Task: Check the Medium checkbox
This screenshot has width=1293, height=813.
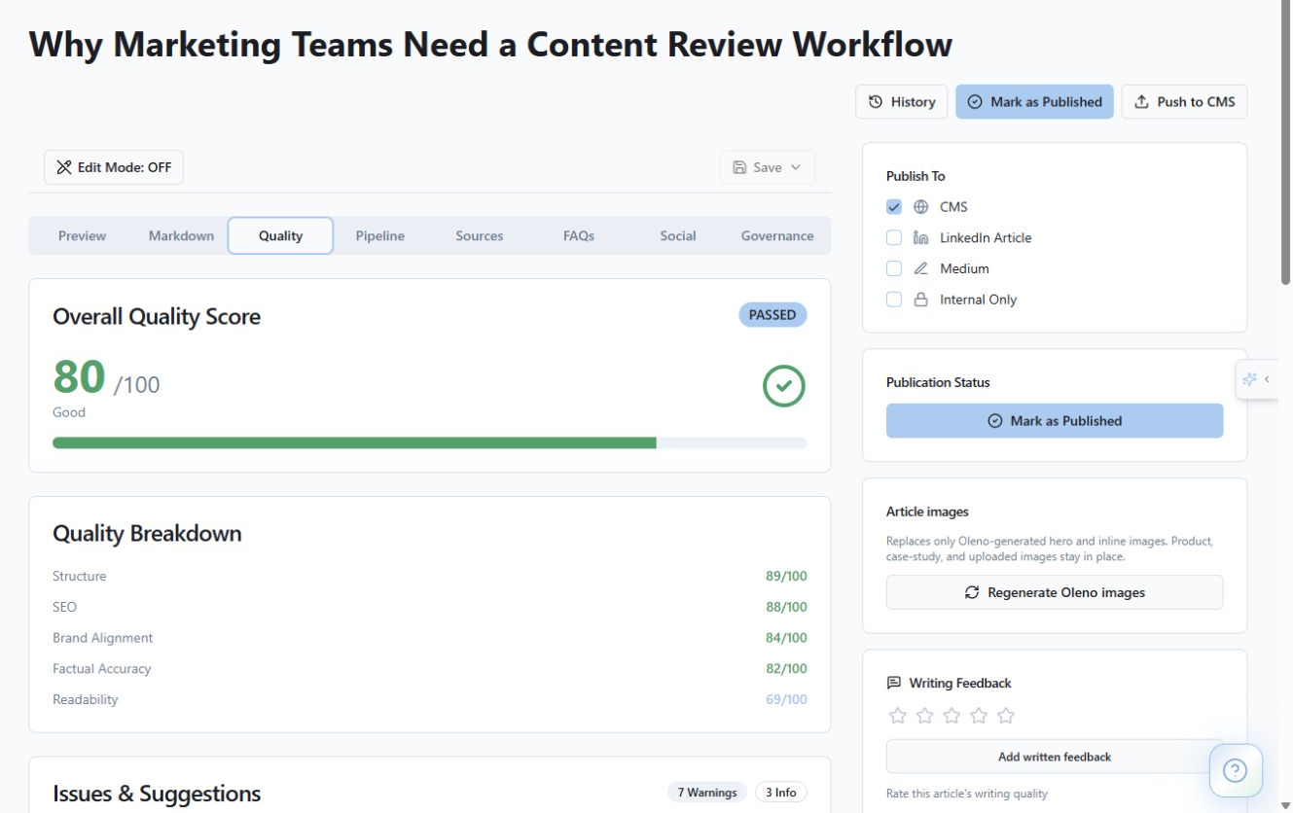Action: pyautogui.click(x=894, y=269)
